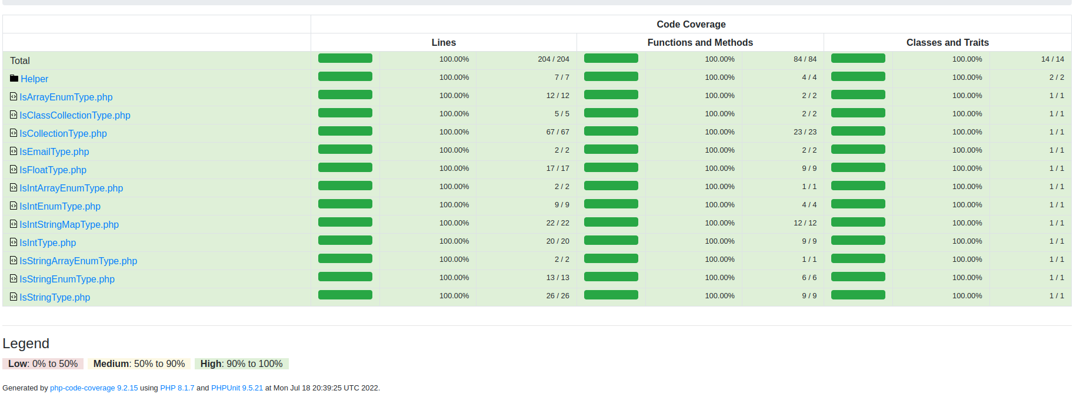
Task: Click the file icon beside IsIntEnumType.php
Action: click(14, 206)
